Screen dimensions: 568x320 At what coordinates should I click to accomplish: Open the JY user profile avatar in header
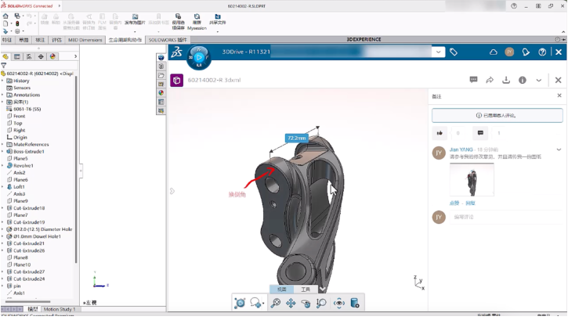(509, 52)
